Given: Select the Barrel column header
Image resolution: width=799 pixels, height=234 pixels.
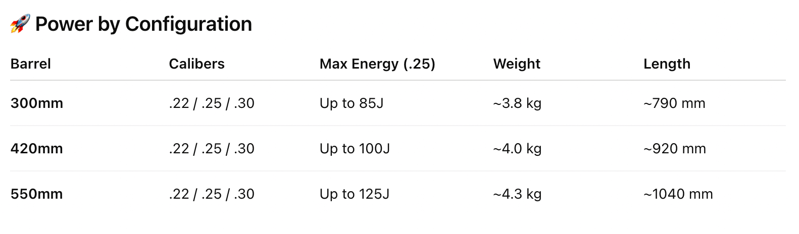Looking at the screenshot, I should [x=31, y=64].
